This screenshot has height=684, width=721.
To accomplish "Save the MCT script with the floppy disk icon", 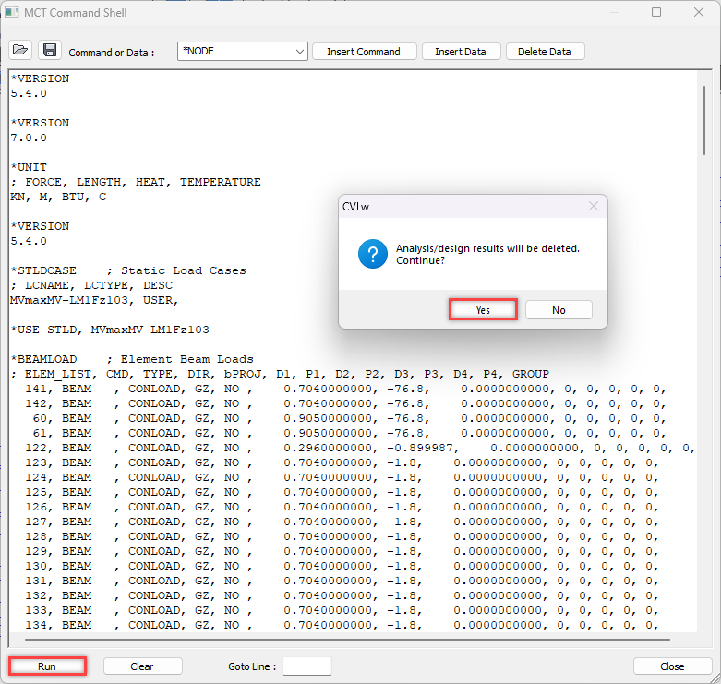I will pyautogui.click(x=50, y=50).
